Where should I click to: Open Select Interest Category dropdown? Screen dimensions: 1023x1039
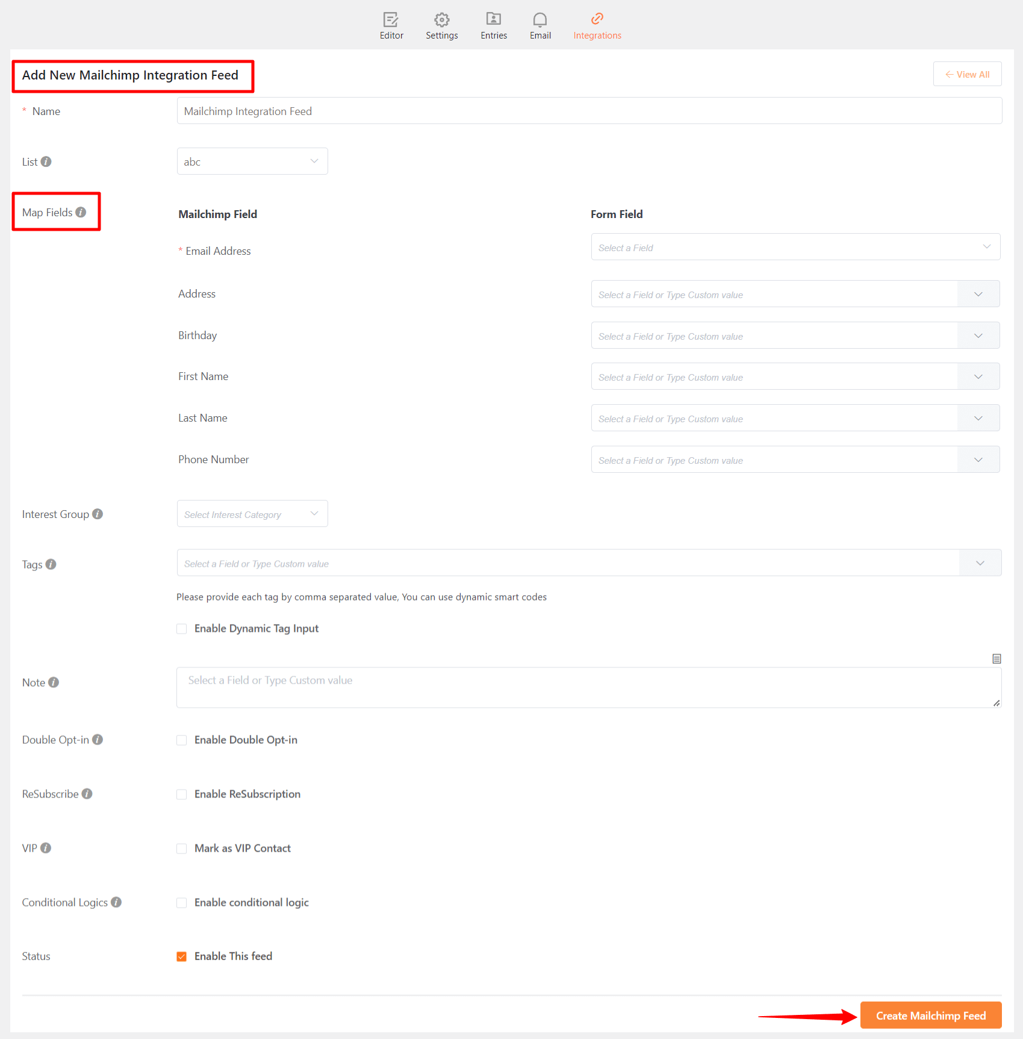[x=252, y=514]
